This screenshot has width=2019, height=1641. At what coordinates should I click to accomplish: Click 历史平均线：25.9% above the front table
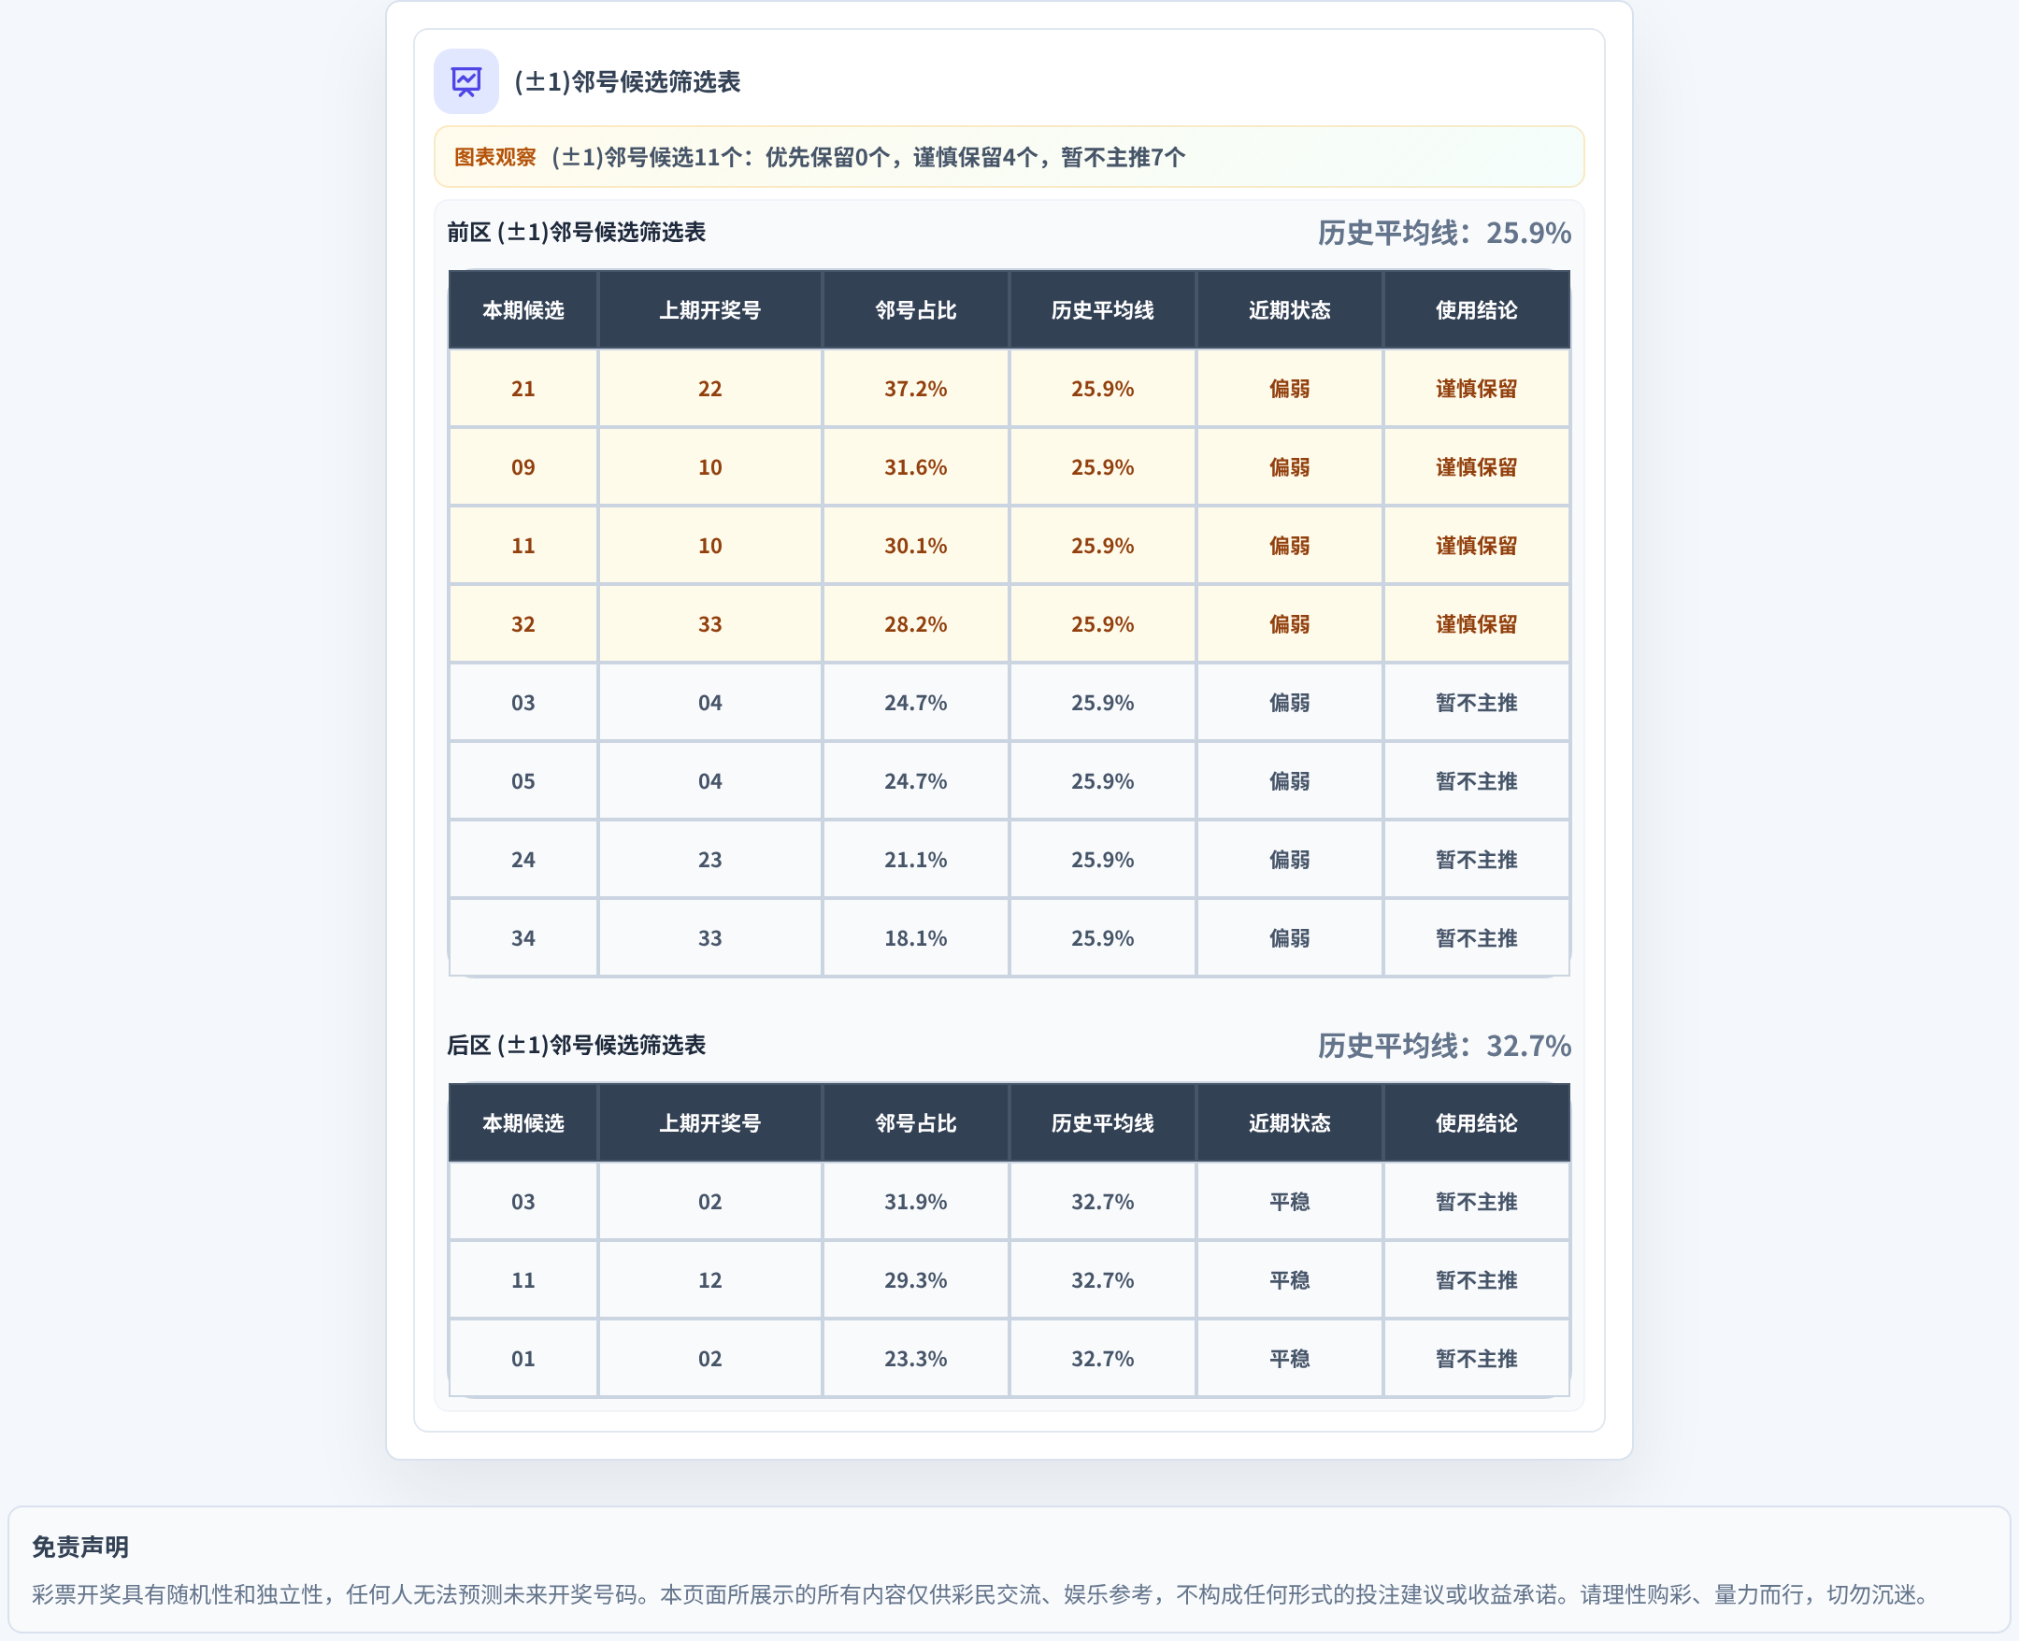pyautogui.click(x=1444, y=233)
